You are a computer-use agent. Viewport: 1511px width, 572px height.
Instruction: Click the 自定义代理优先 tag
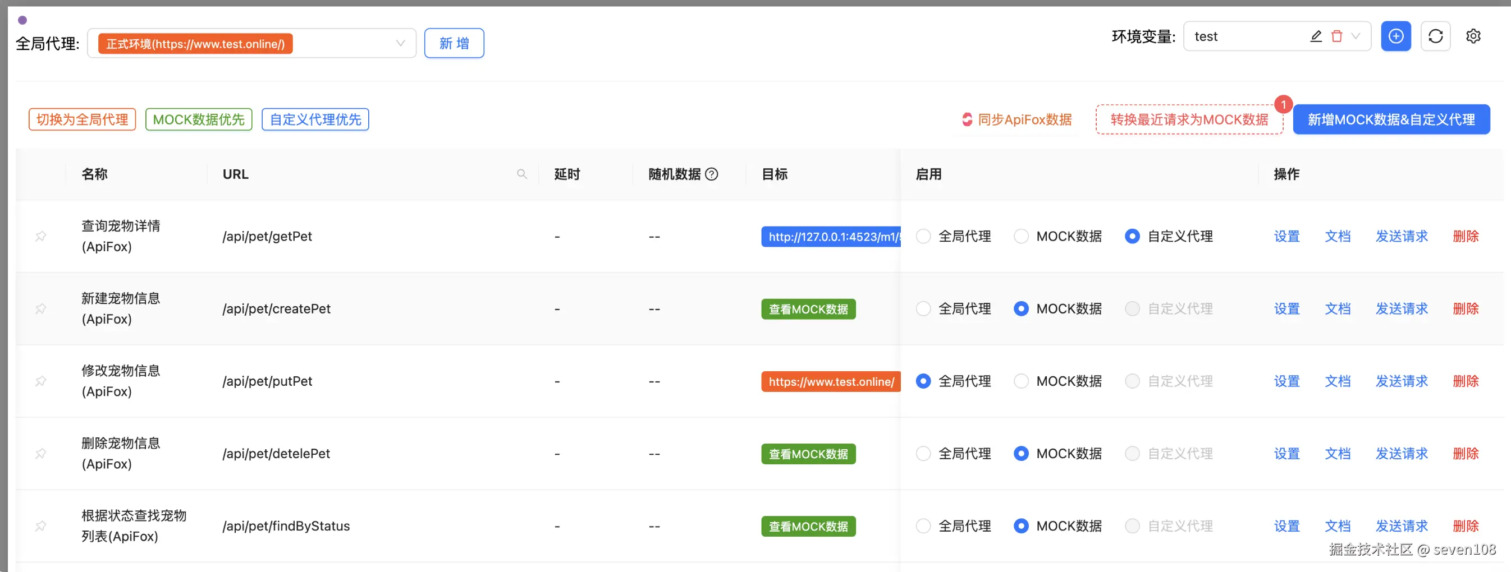click(315, 119)
